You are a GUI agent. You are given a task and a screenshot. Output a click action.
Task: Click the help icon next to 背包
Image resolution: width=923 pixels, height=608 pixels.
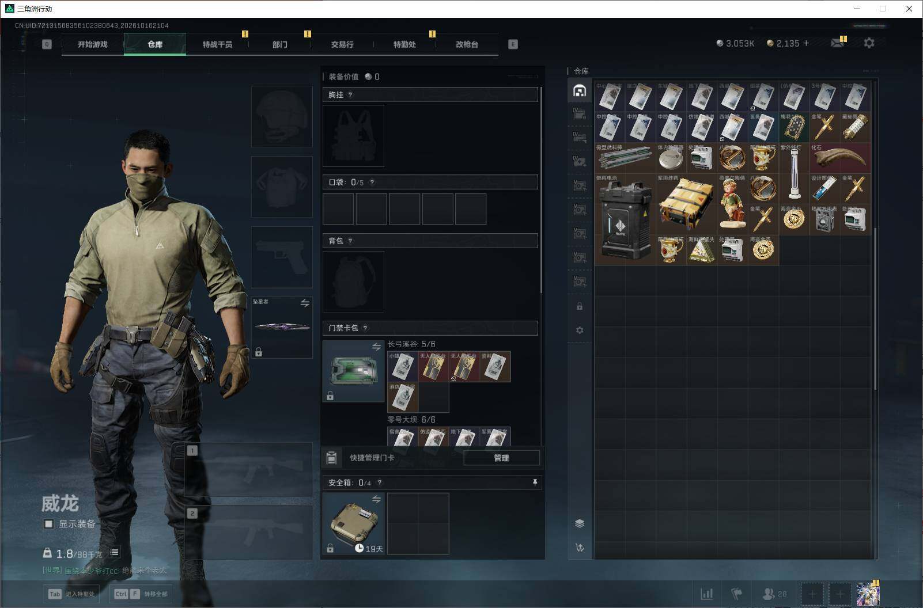[x=350, y=241]
